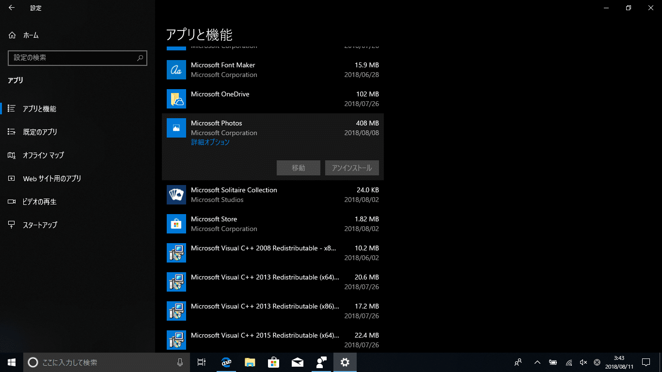Screen dimensions: 662x372
Task: Click the battery status tray icon
Action: pyautogui.click(x=553, y=362)
